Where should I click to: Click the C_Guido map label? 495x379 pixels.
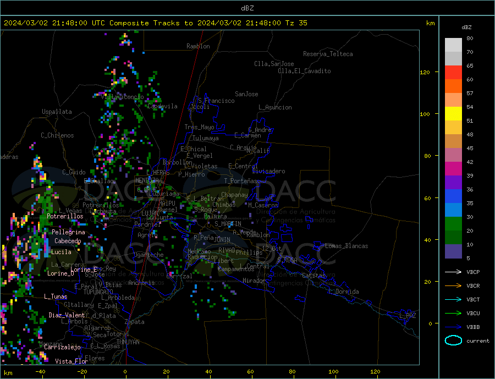tap(74, 172)
